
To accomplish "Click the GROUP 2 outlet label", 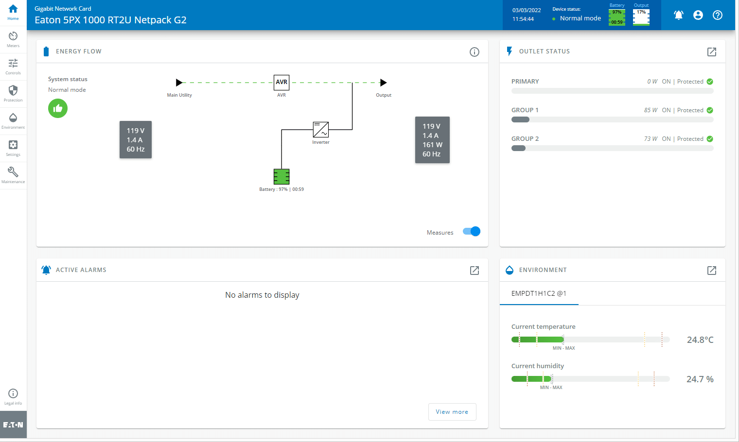I will coord(525,139).
